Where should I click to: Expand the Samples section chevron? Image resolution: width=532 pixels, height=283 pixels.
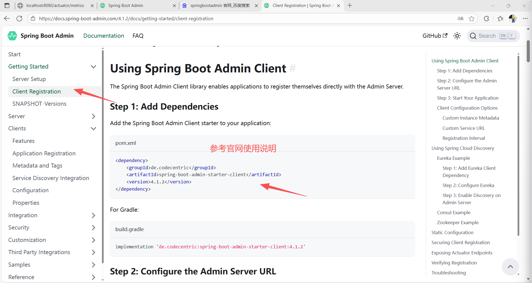pyautogui.click(x=93, y=265)
